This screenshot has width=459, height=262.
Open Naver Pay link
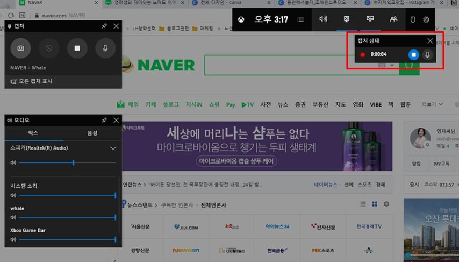click(x=231, y=104)
